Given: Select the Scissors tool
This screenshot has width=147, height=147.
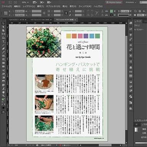Looking at the screenshot, I should coord(3,70).
